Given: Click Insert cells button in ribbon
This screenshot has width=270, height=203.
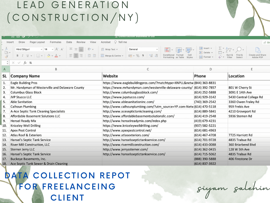Looking at the screenshot, I should coord(205,48).
